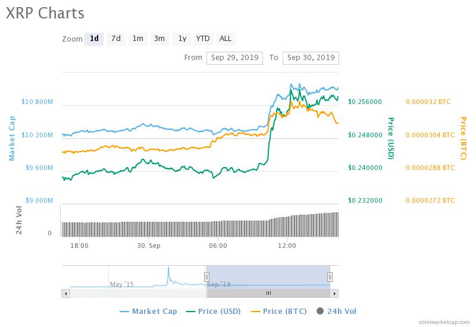Toggle Price (USD) series in legend
This screenshot has height=327, width=476.
point(214,311)
